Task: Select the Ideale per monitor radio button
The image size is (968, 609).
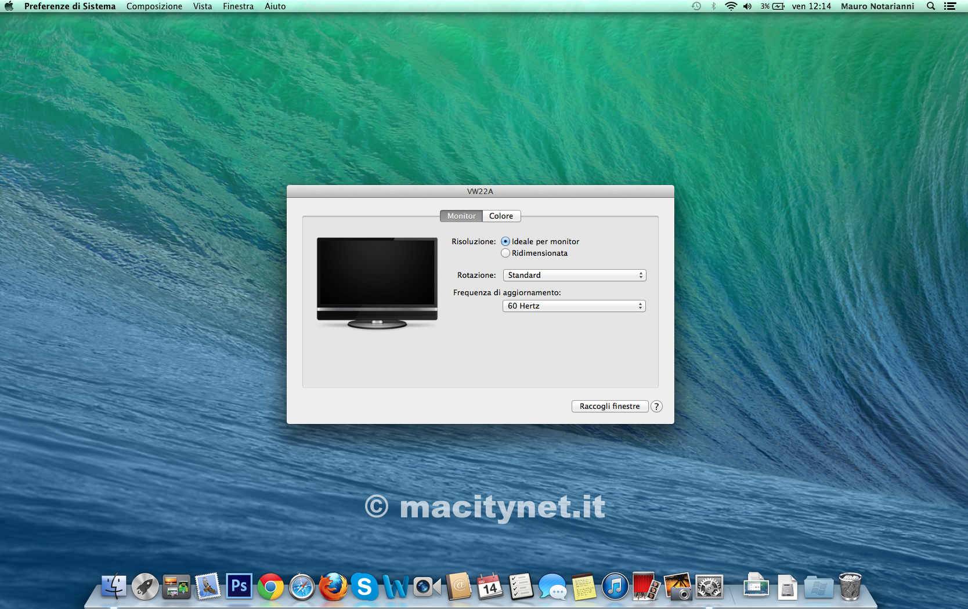Action: click(x=505, y=241)
